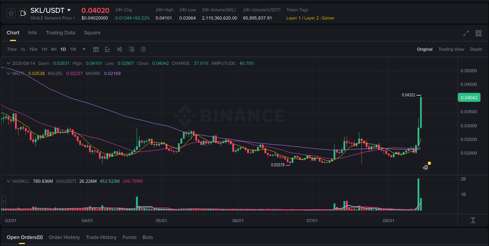489x246 pixels.
Task: Open the SKL/USDT pair selector dropdown
Action: (69, 10)
